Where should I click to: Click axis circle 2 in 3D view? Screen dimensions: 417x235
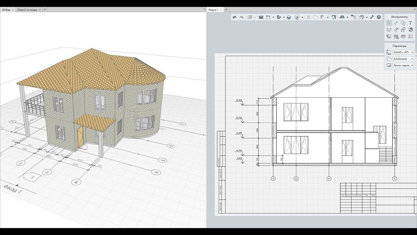[x=21, y=163]
